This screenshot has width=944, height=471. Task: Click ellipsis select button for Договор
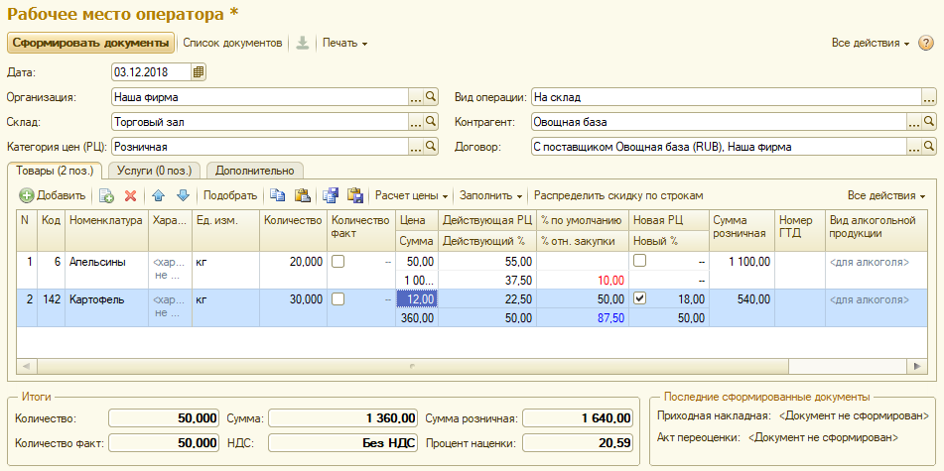pos(914,146)
